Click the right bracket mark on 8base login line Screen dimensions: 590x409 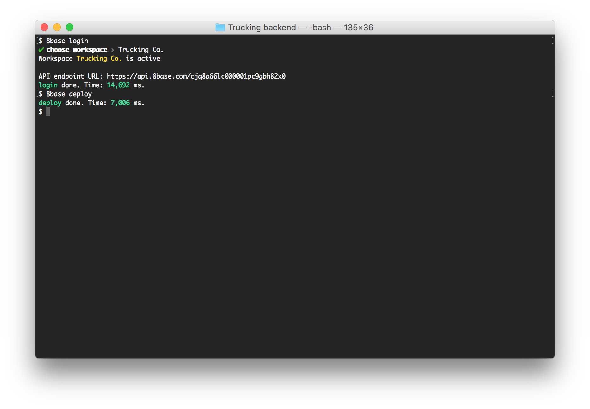pos(552,41)
